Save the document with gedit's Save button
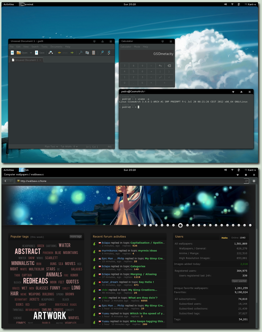The height and width of the screenshot is (332, 262). (x=40, y=52)
